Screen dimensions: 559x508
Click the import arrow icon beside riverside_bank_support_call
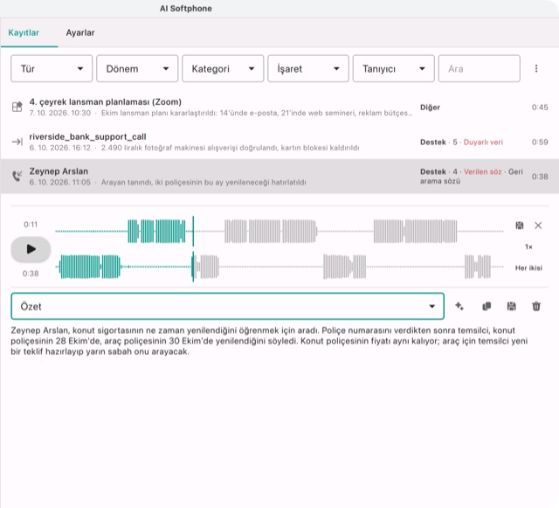tap(17, 143)
